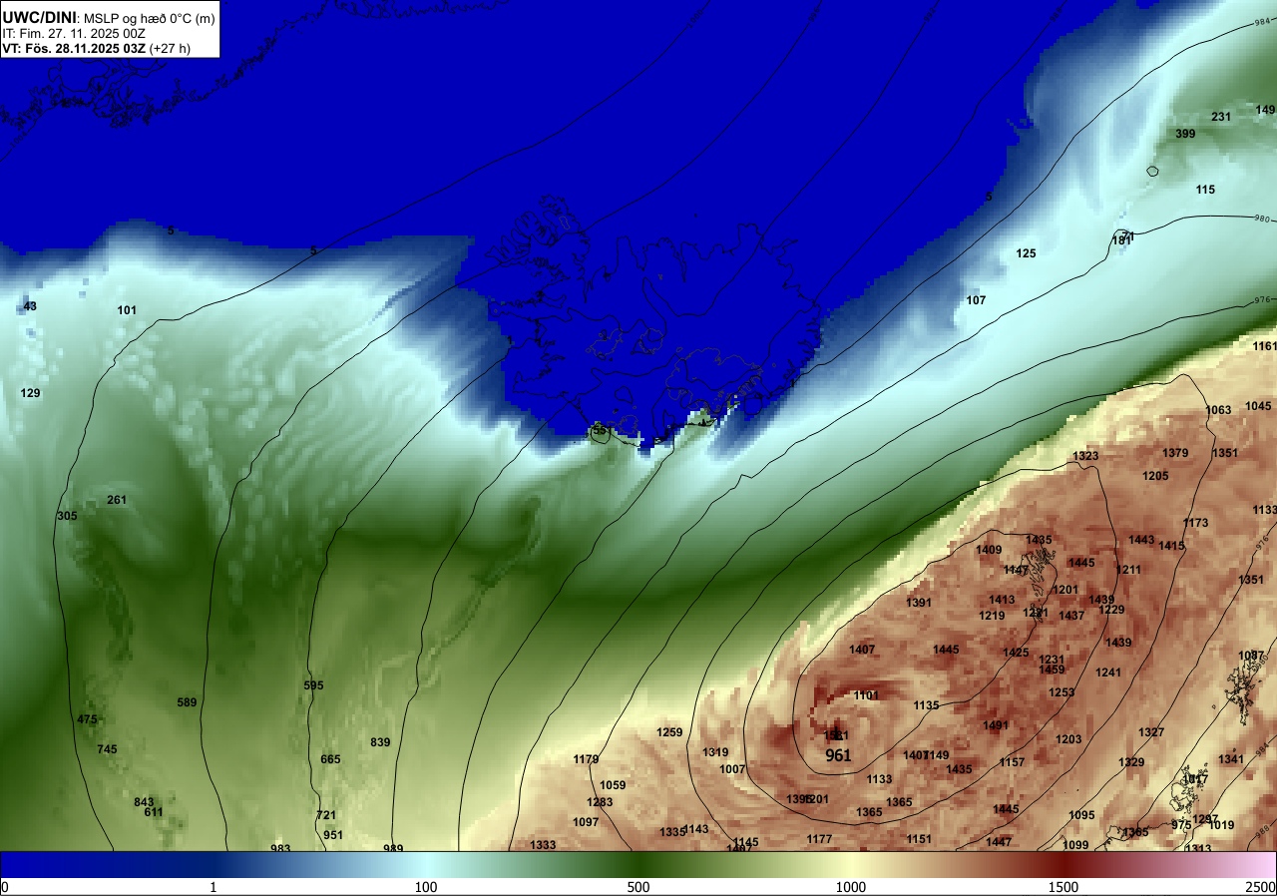Screen dimensions: 1277x896
Task: Click the map value 261
Action: (x=117, y=500)
